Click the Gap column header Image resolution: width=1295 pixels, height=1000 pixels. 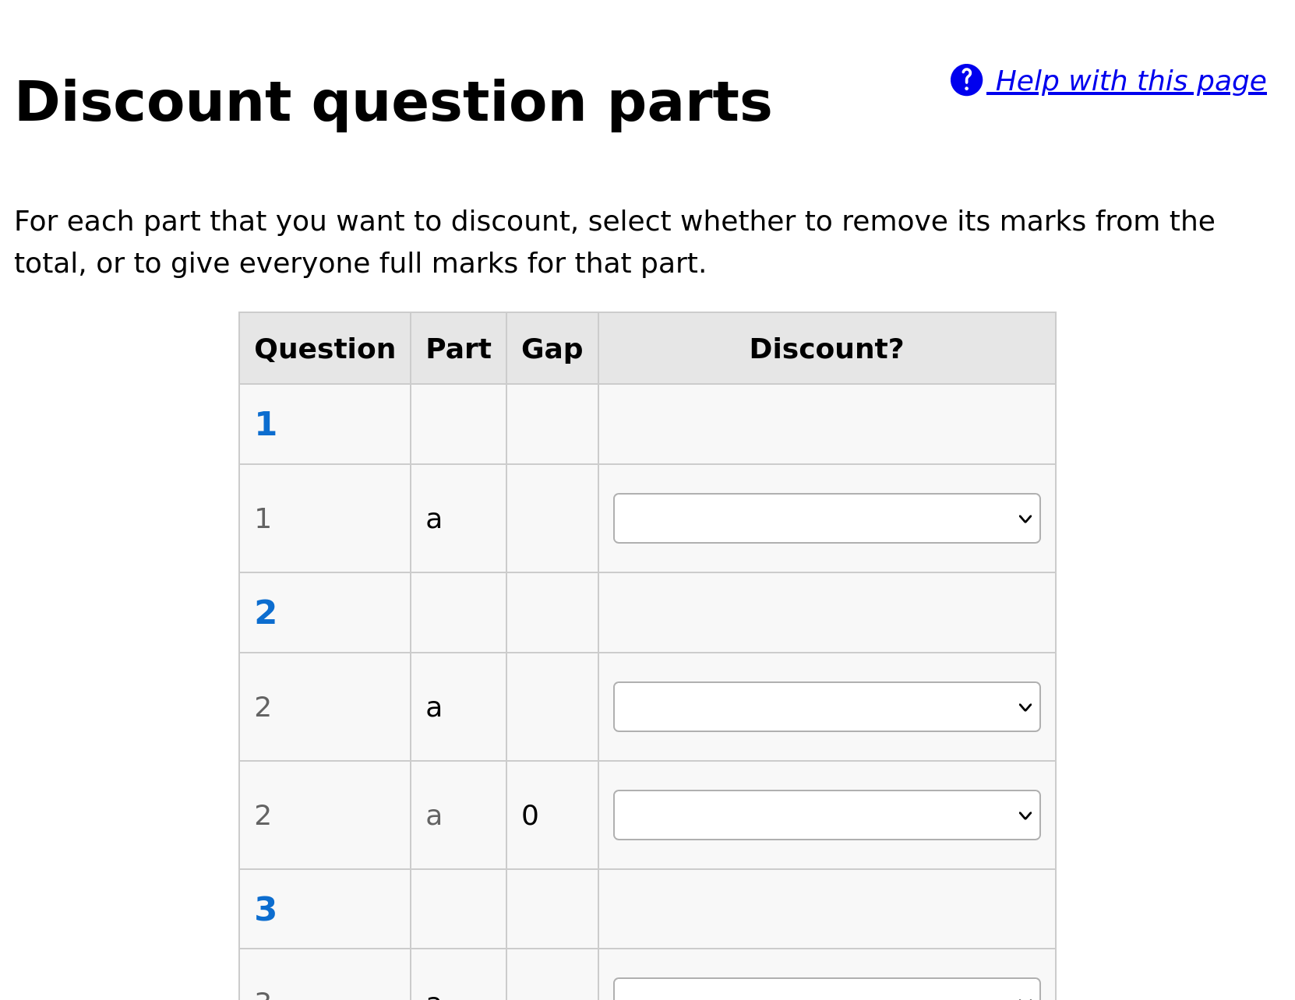[x=552, y=348]
